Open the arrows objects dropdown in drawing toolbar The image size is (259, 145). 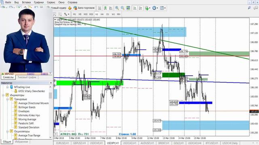(66, 14)
